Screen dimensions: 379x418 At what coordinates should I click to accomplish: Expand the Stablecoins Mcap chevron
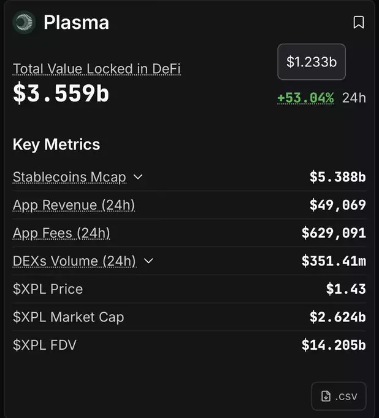tap(138, 177)
